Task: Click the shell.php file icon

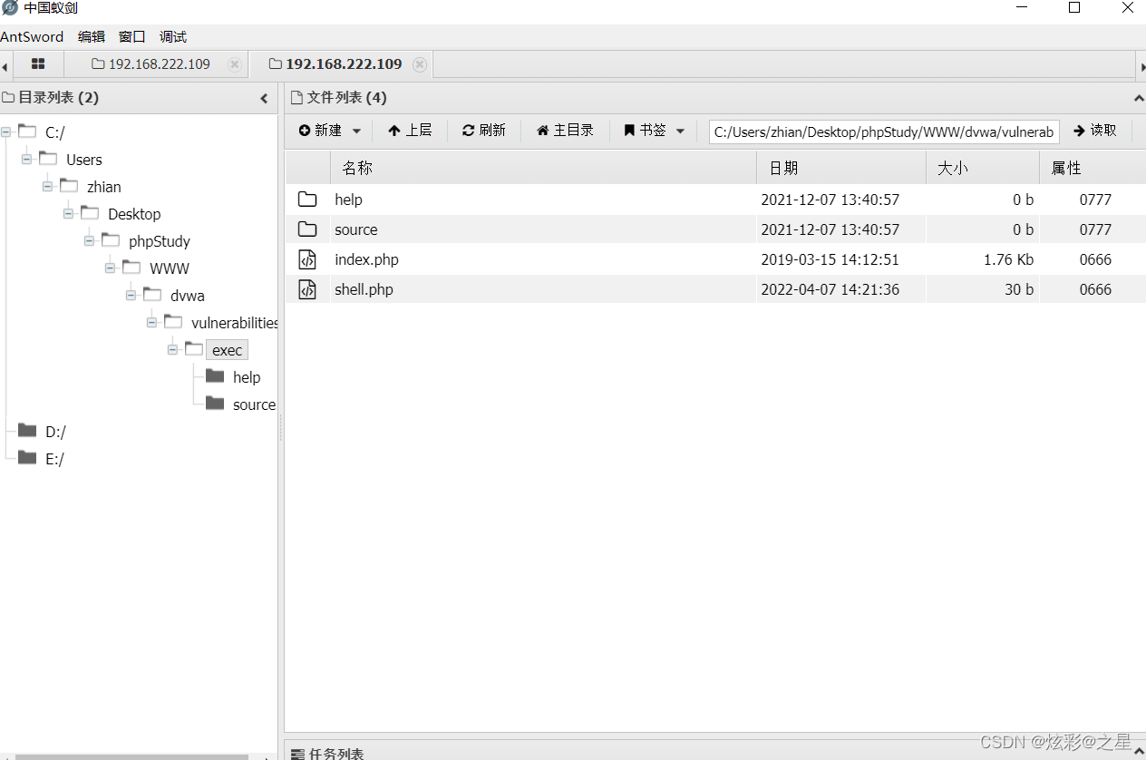Action: click(307, 289)
